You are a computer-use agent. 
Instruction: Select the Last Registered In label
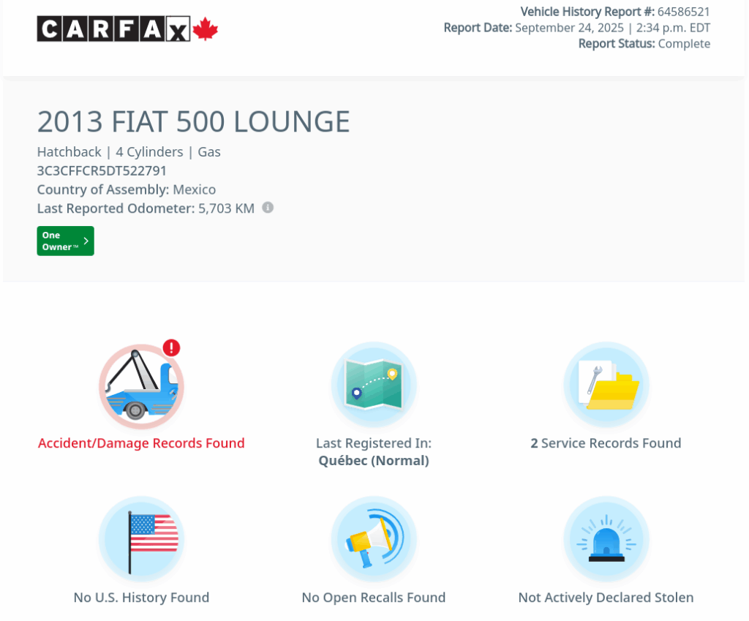374,443
